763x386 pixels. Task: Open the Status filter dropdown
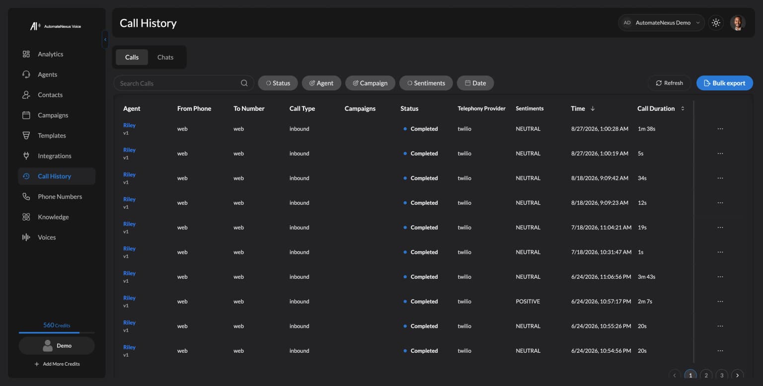pos(278,83)
